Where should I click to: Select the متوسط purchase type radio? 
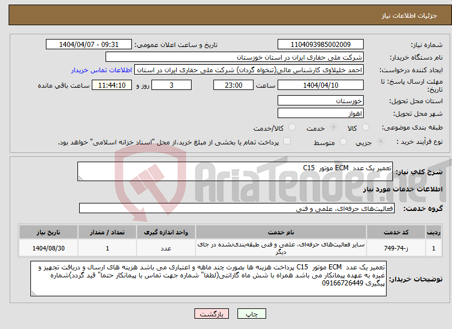(343, 142)
